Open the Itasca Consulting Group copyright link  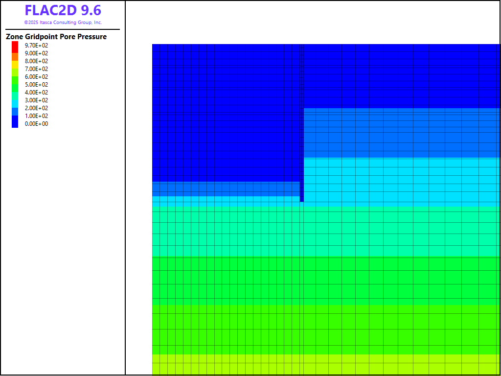point(63,23)
